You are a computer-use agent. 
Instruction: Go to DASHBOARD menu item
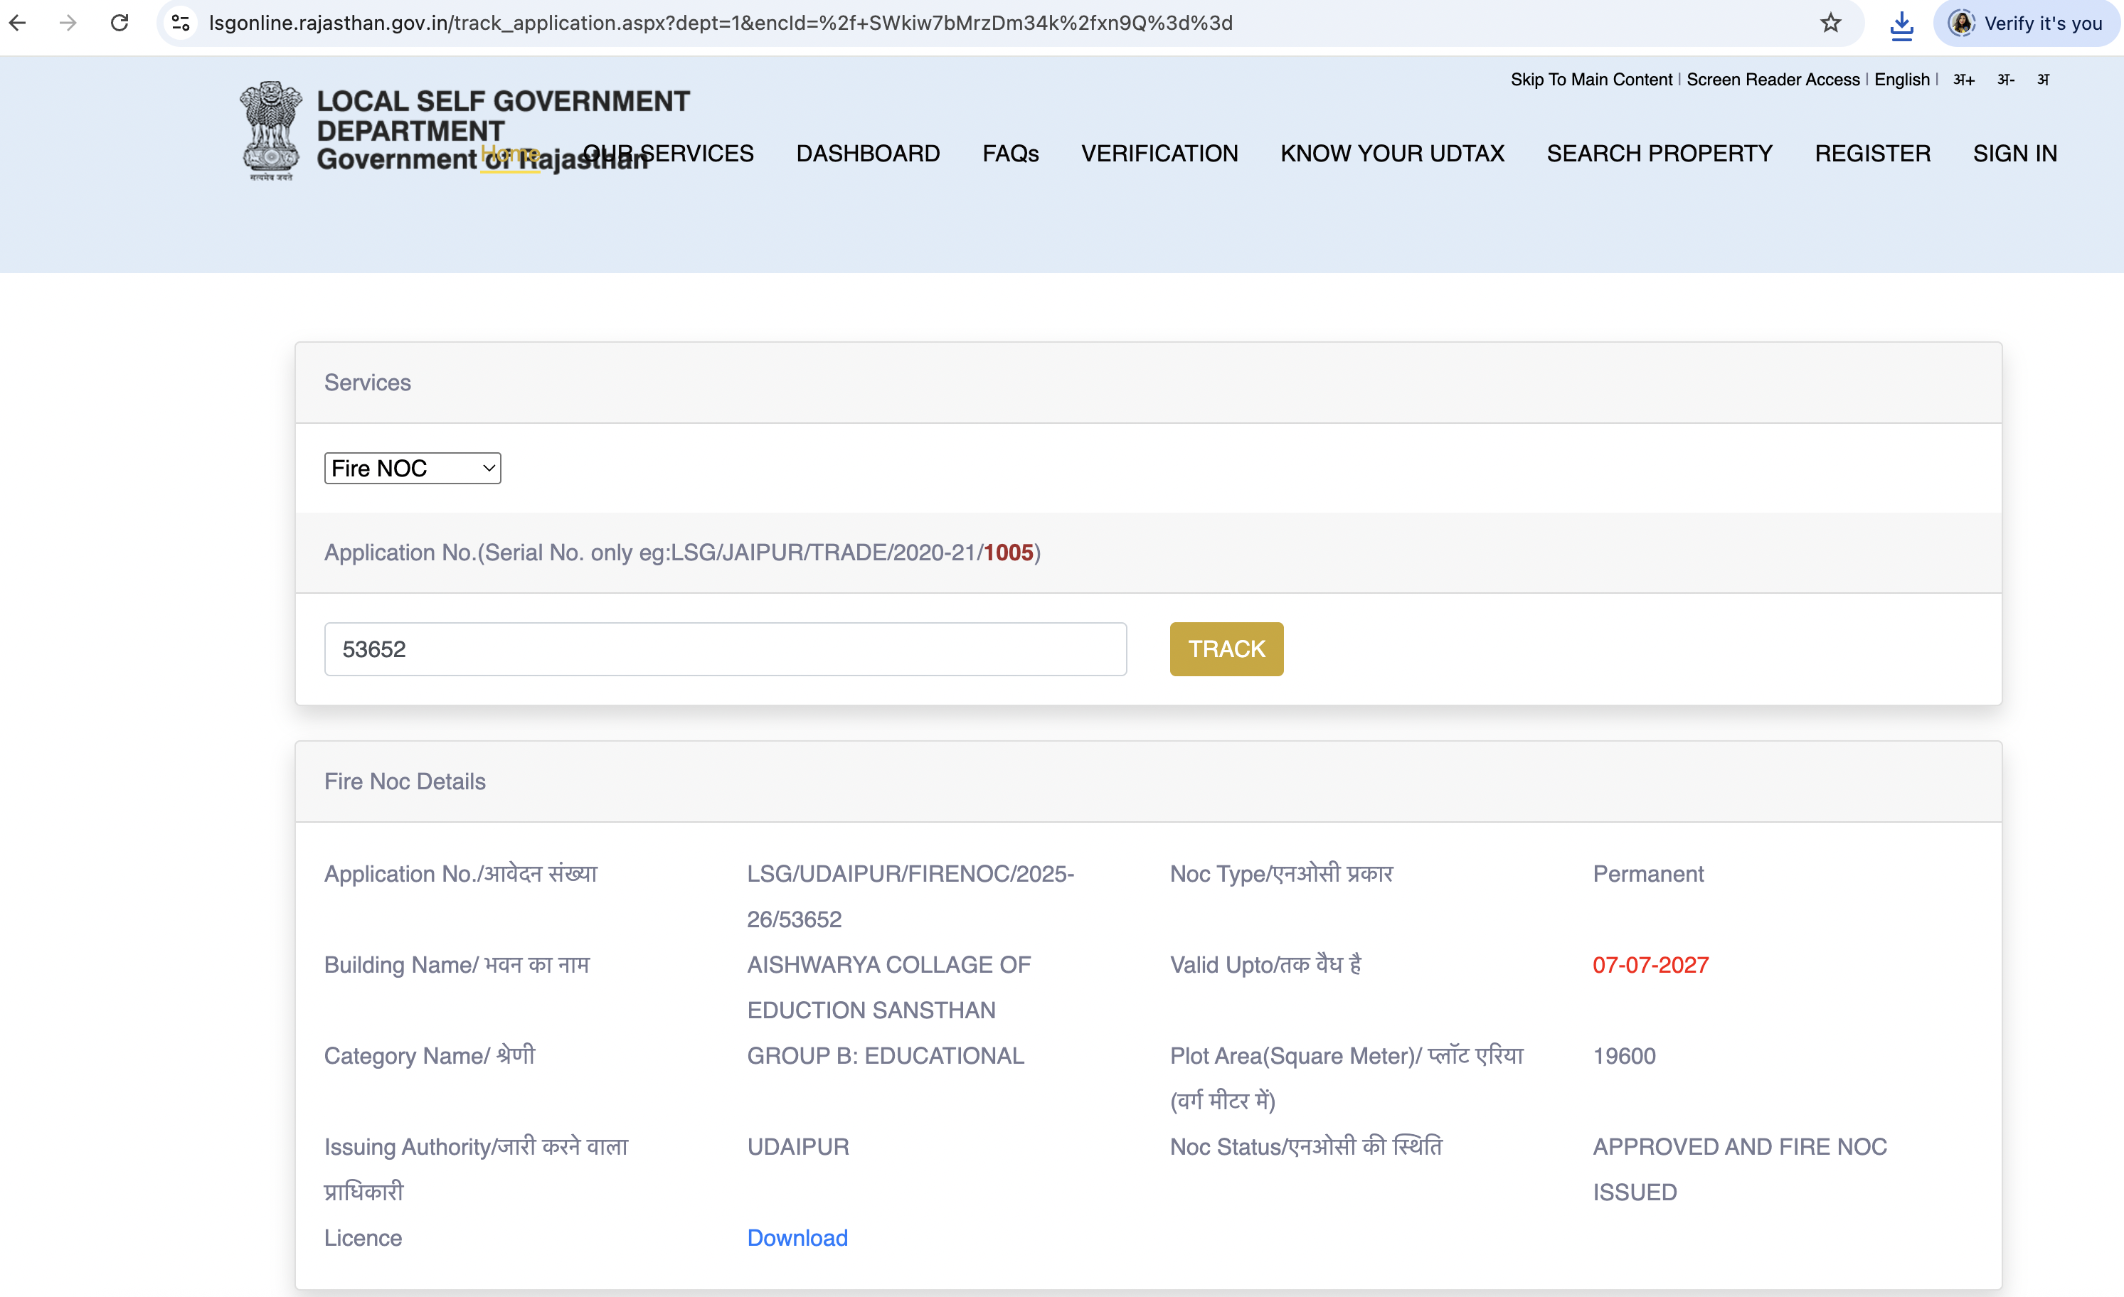[x=867, y=154]
